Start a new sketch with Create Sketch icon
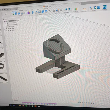 13,14
